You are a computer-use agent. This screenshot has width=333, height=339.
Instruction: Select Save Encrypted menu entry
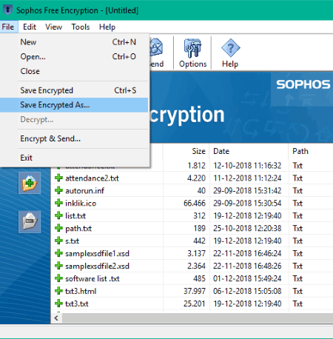pos(74,90)
